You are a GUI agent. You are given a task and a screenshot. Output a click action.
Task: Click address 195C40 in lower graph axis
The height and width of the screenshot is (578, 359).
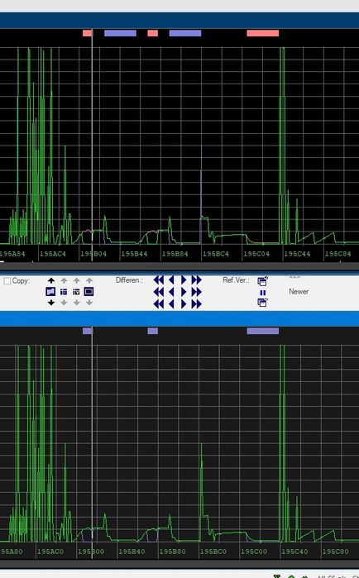[294, 552]
